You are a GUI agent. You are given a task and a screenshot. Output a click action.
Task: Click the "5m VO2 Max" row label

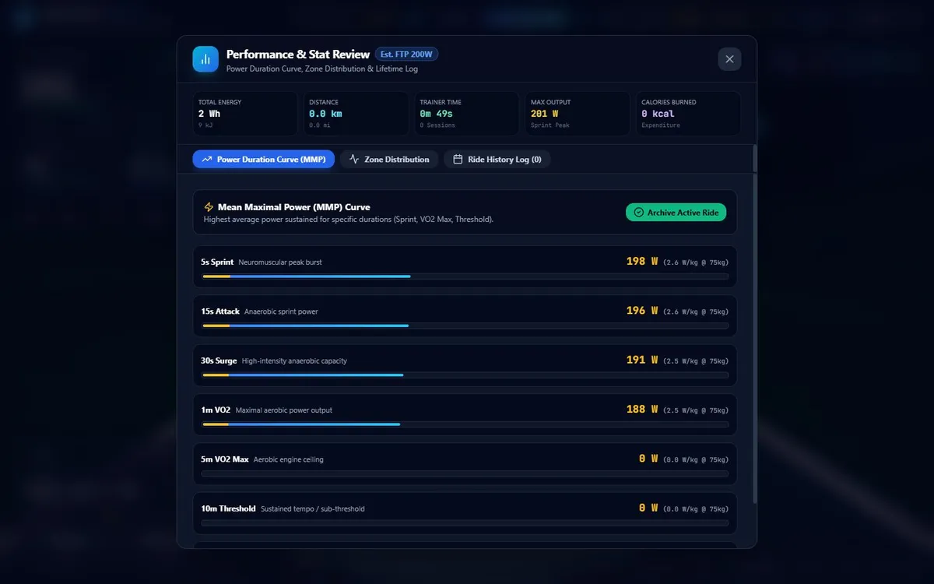pos(225,459)
